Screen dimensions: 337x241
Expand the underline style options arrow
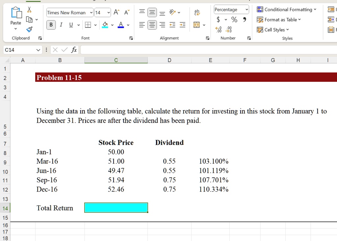point(78,25)
